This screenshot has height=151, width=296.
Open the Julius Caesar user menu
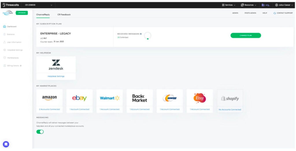pos(284,5)
